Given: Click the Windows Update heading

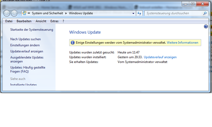Looking at the screenshot, I should point(85,32).
